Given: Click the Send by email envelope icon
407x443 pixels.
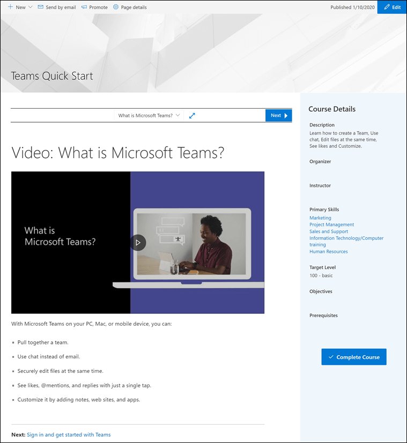Looking at the screenshot, I should [x=40, y=7].
